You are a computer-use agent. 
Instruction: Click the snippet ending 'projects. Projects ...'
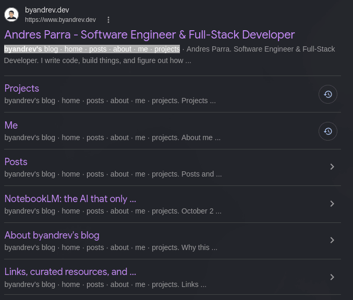pos(110,101)
